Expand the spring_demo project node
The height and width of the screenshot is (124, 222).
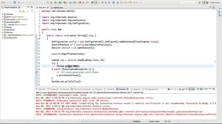pyautogui.click(x=2, y=38)
